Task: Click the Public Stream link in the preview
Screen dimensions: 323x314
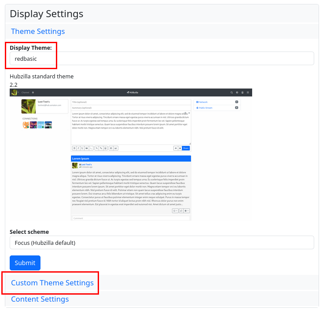Action: (206, 107)
